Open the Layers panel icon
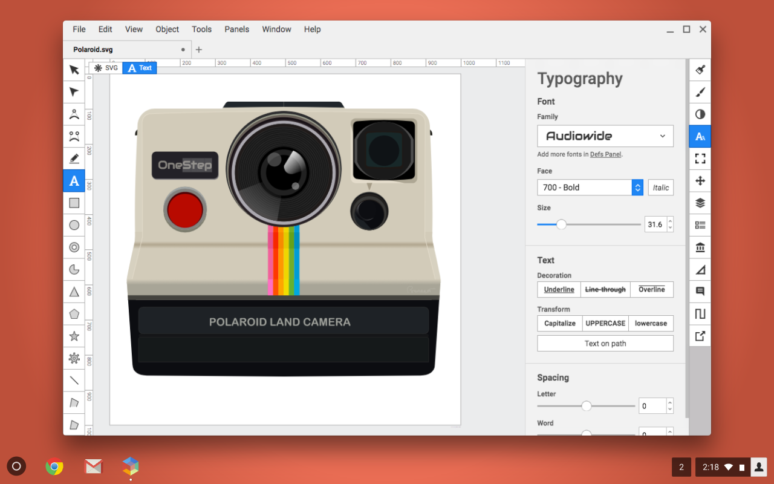Screen dimensions: 774x484 (x=700, y=203)
